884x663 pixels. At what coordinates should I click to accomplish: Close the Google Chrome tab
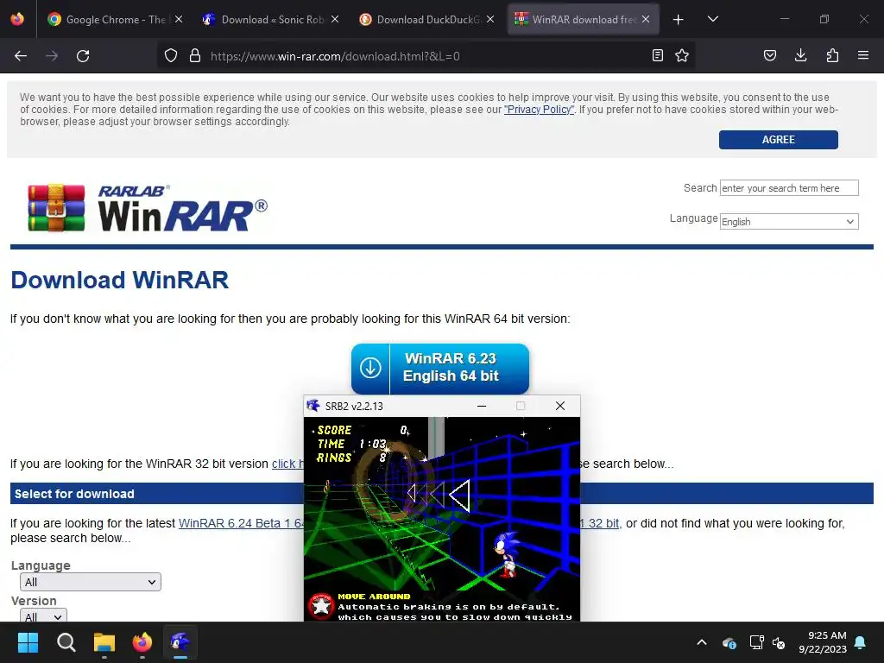[x=179, y=19]
